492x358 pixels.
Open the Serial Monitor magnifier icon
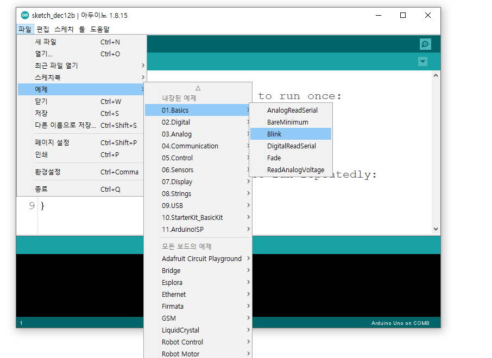[425, 44]
